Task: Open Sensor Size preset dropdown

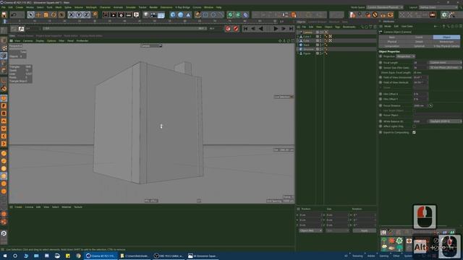Action: coord(446,67)
